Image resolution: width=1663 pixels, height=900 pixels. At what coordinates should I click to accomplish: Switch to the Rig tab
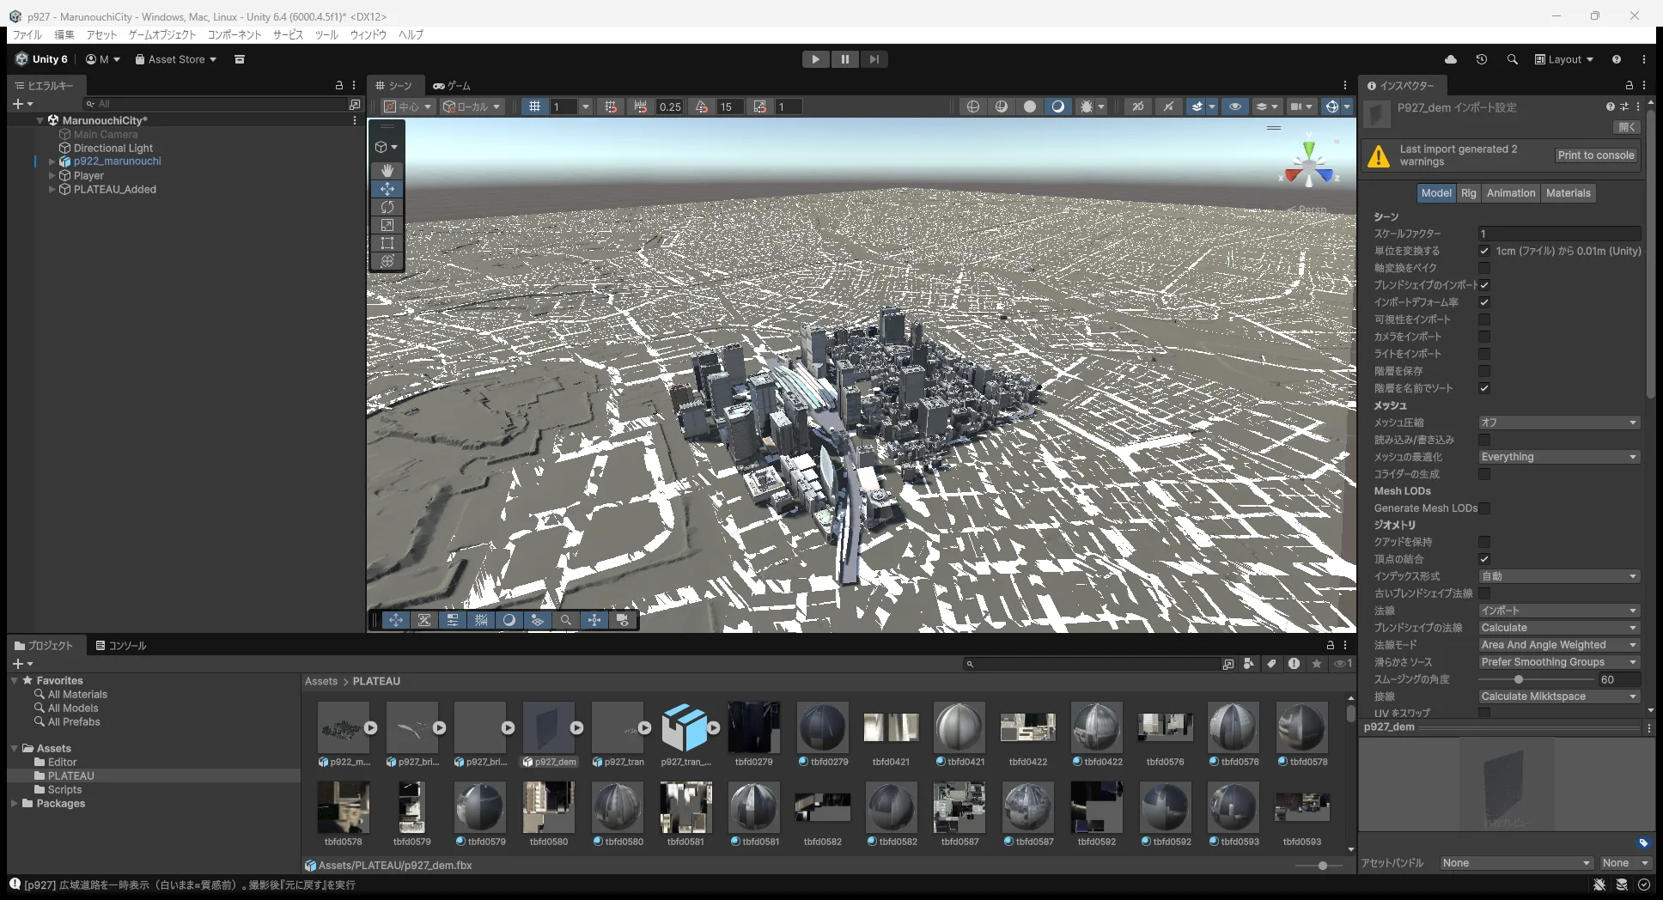coord(1469,193)
